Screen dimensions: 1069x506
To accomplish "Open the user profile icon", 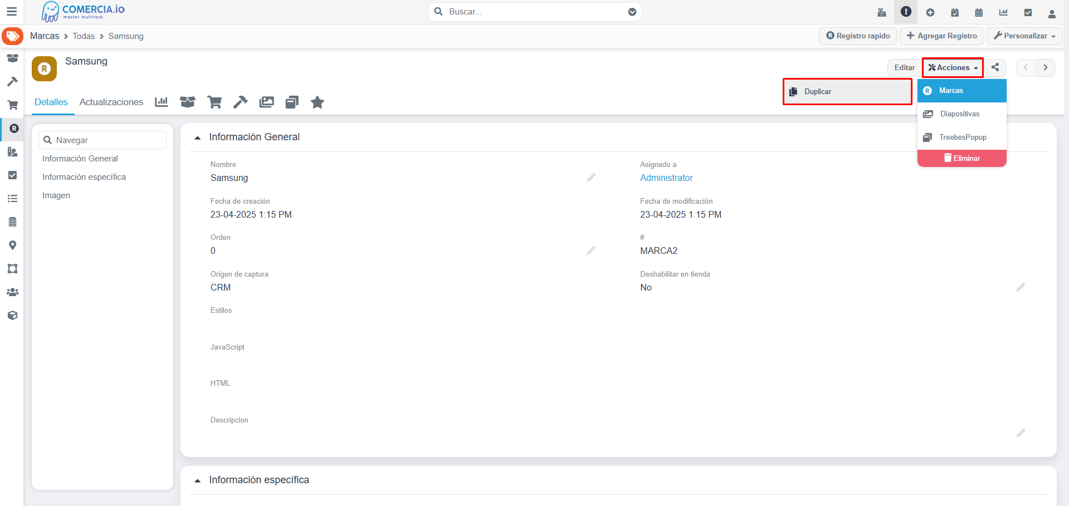I will click(1052, 13).
